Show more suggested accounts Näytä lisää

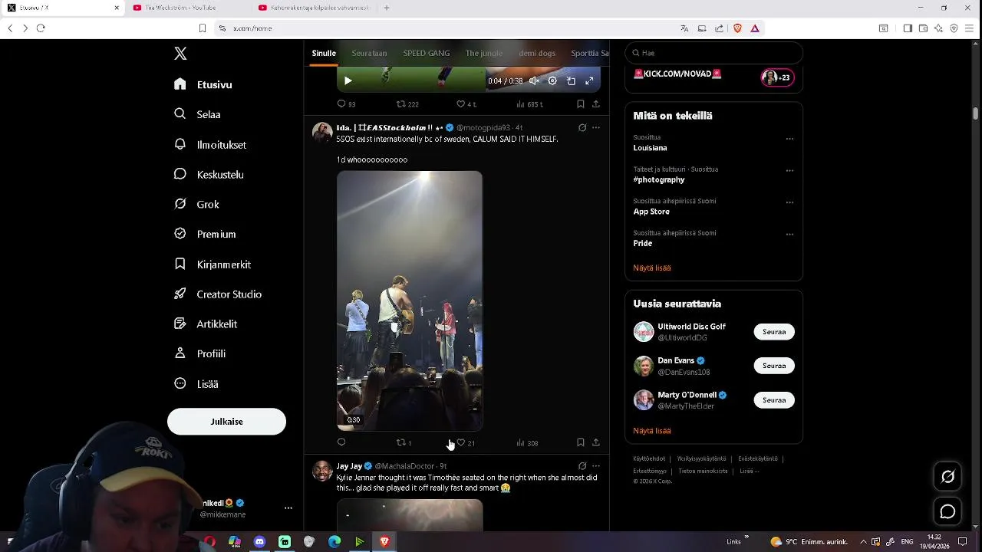tap(652, 431)
